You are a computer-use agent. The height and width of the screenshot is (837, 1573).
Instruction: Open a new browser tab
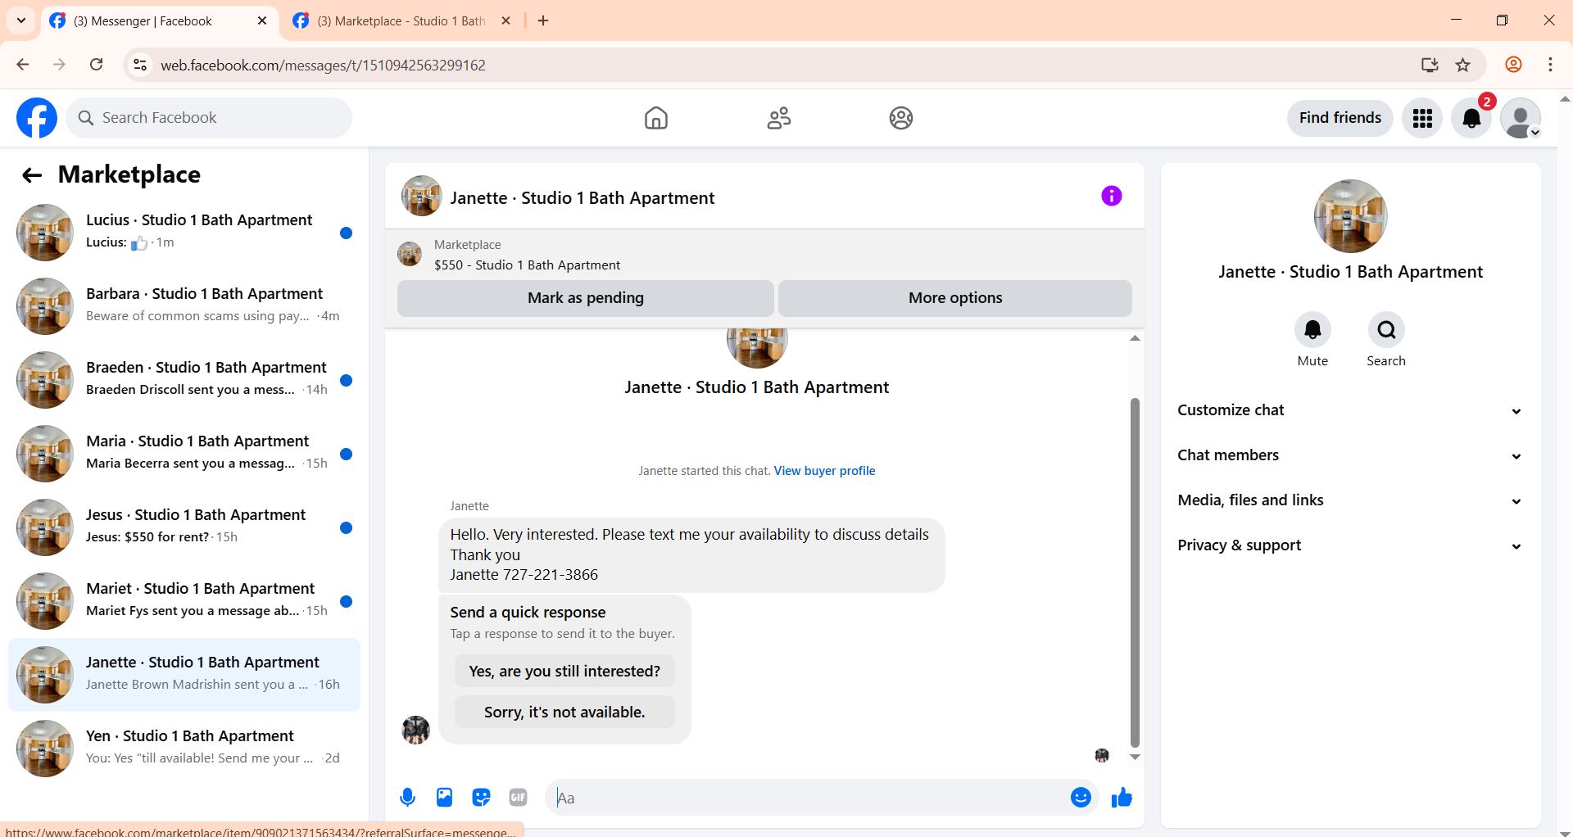tap(543, 20)
